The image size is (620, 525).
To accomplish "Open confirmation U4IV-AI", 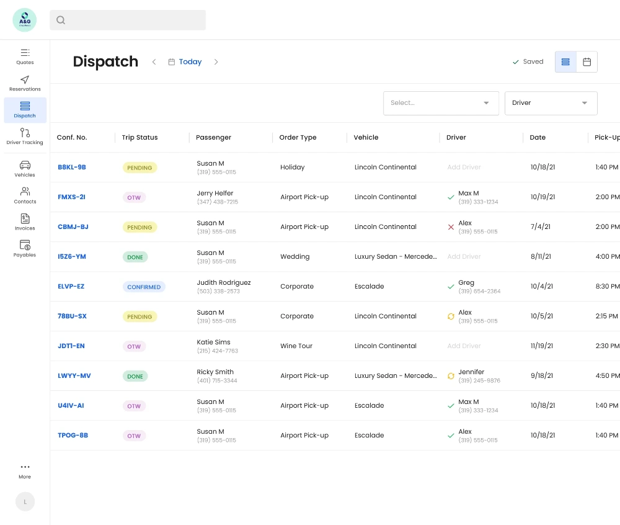I will pyautogui.click(x=71, y=405).
